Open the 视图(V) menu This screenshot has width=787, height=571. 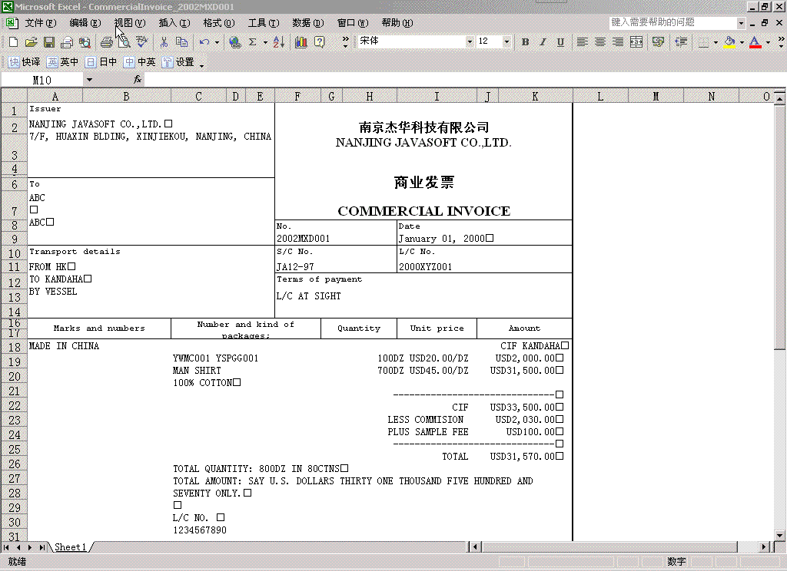click(x=129, y=22)
